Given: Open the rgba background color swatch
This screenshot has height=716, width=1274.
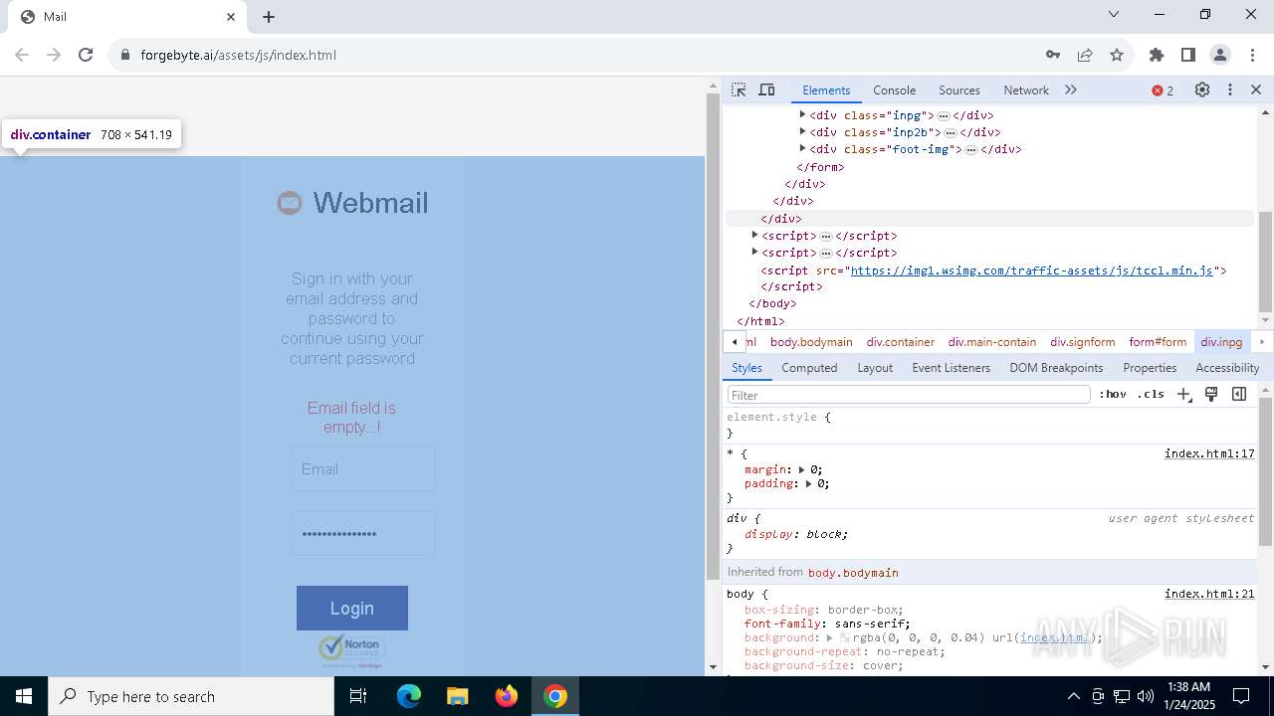Looking at the screenshot, I should (x=845, y=637).
